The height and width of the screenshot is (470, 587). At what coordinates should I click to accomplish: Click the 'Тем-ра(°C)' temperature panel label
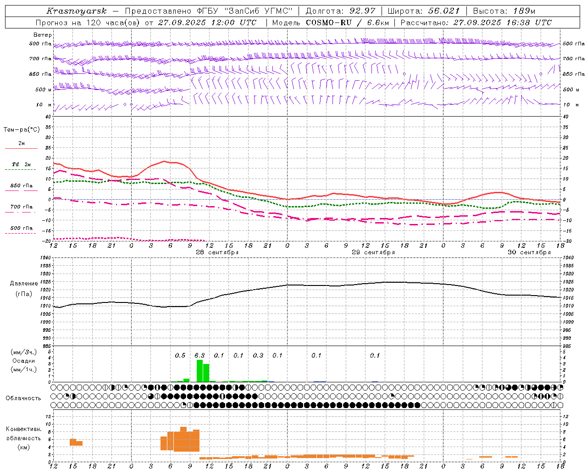coord(22,130)
